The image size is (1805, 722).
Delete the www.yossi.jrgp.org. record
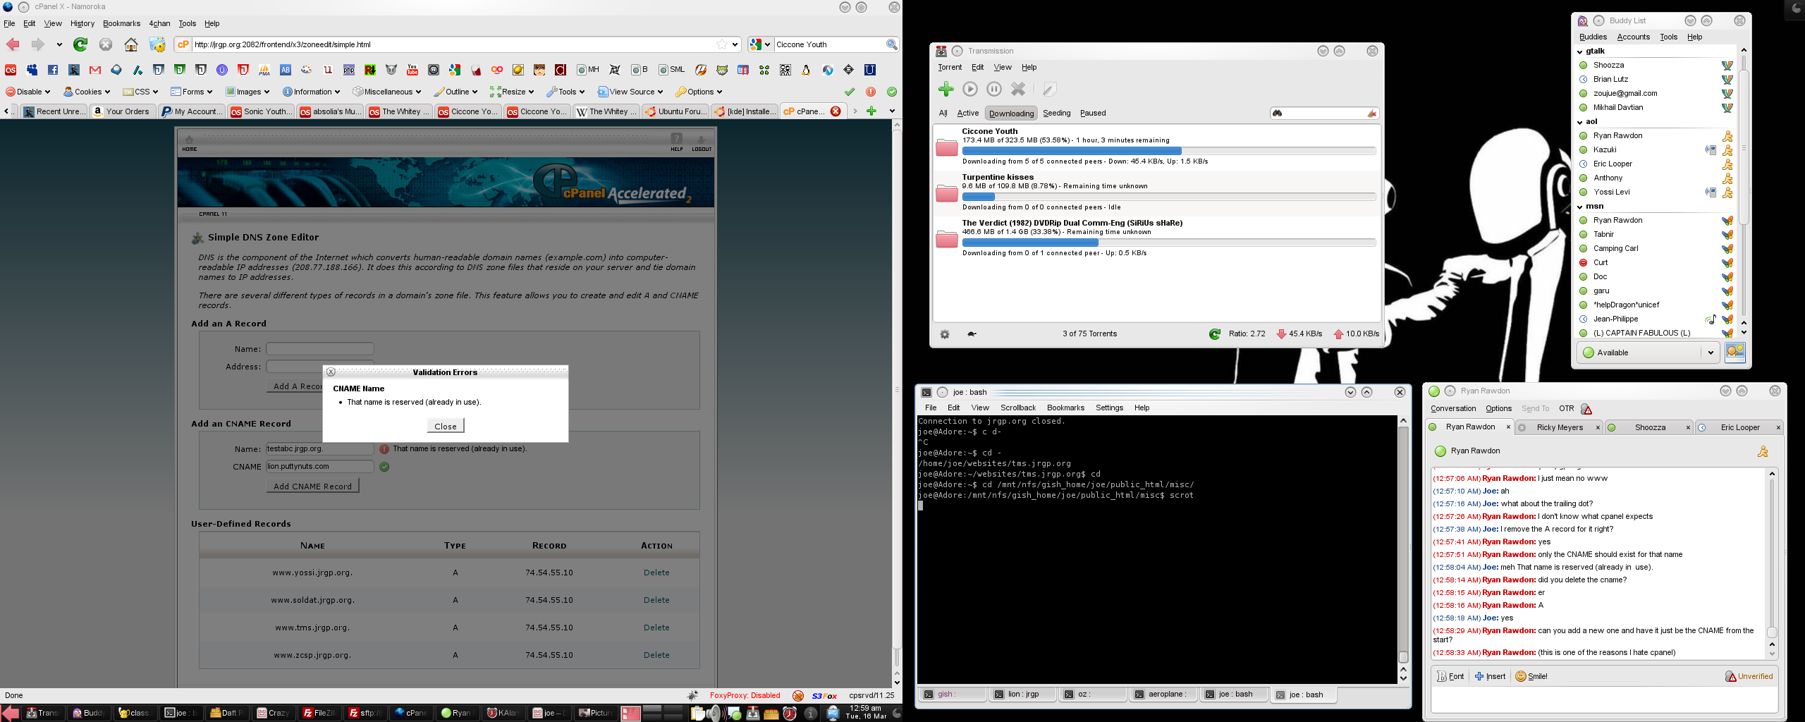[656, 573]
